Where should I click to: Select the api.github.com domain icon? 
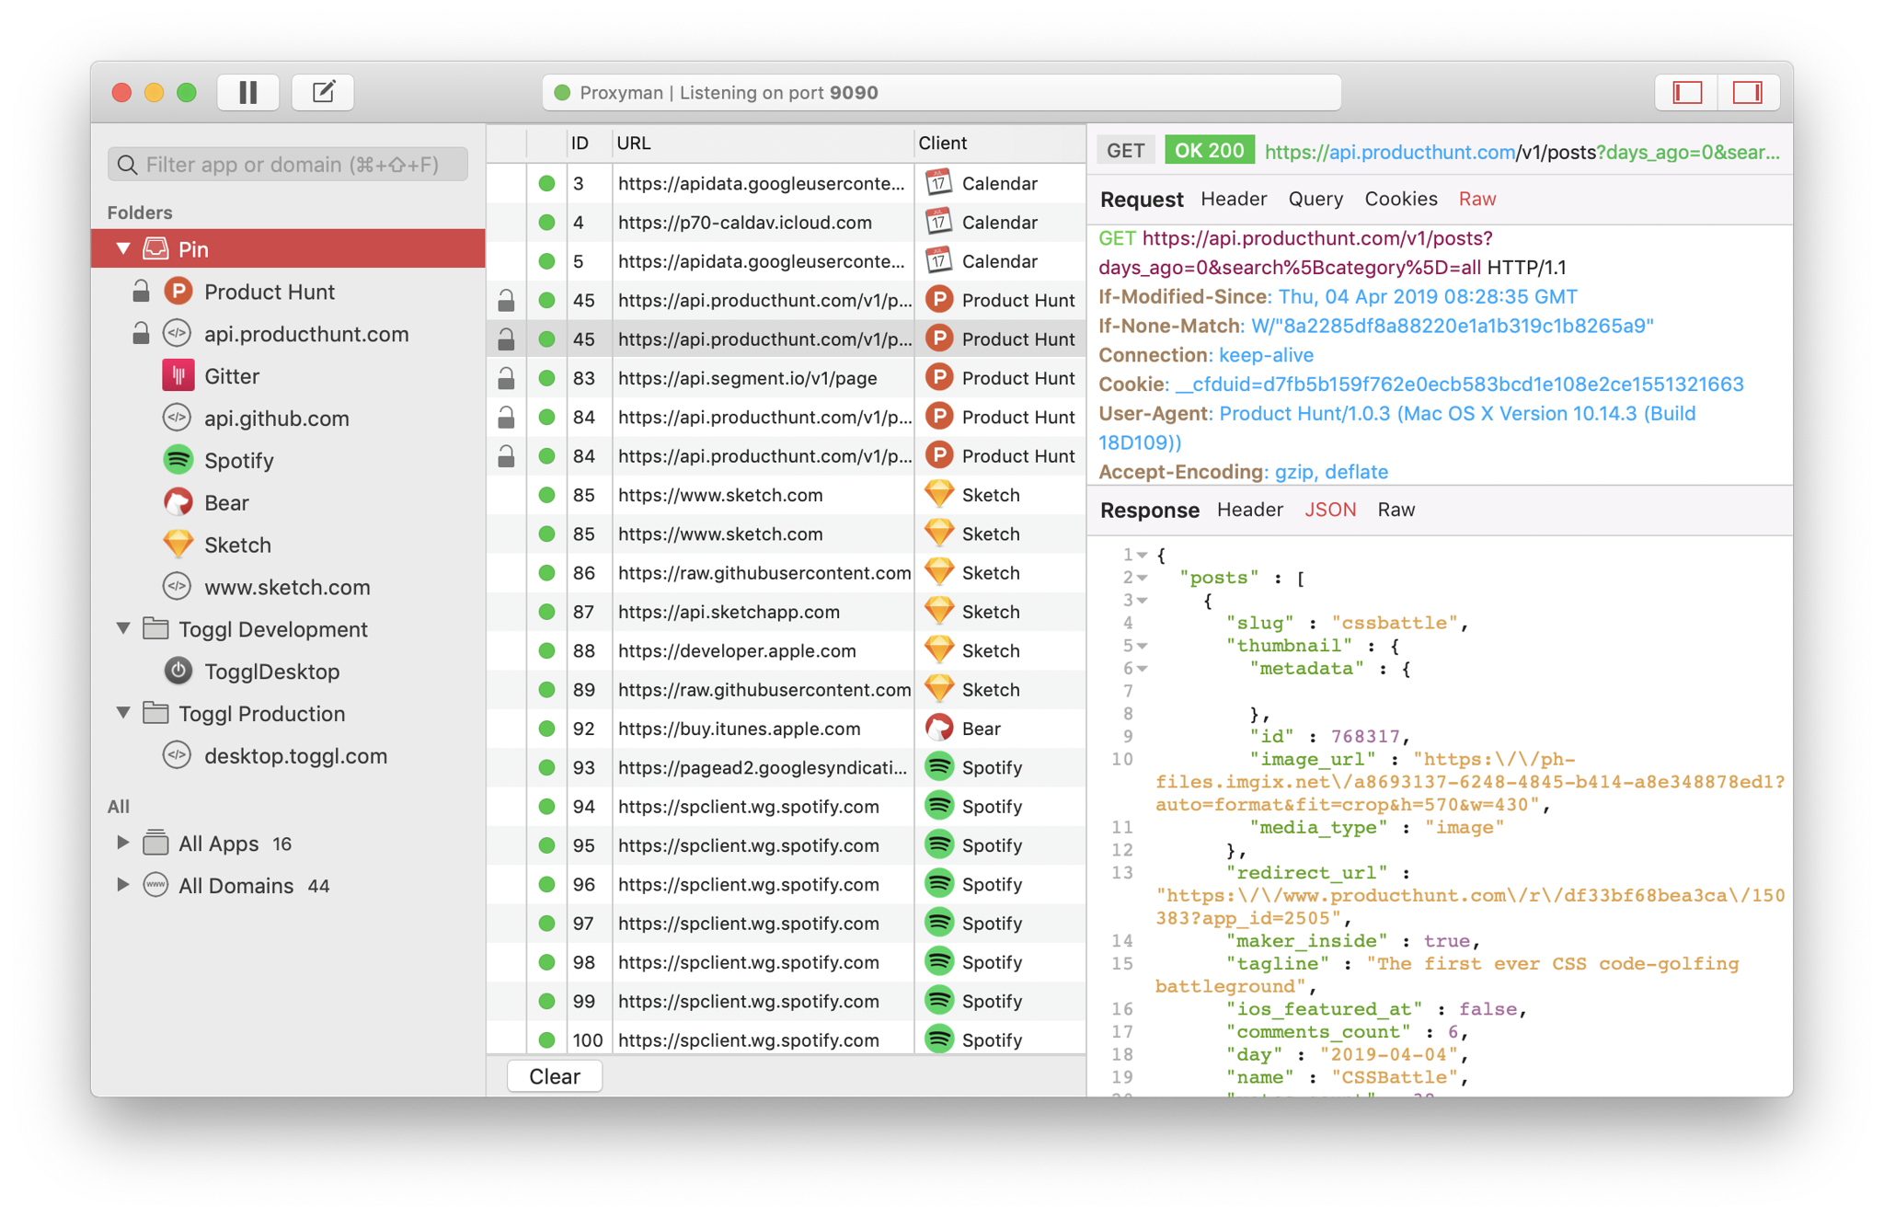coord(178,418)
